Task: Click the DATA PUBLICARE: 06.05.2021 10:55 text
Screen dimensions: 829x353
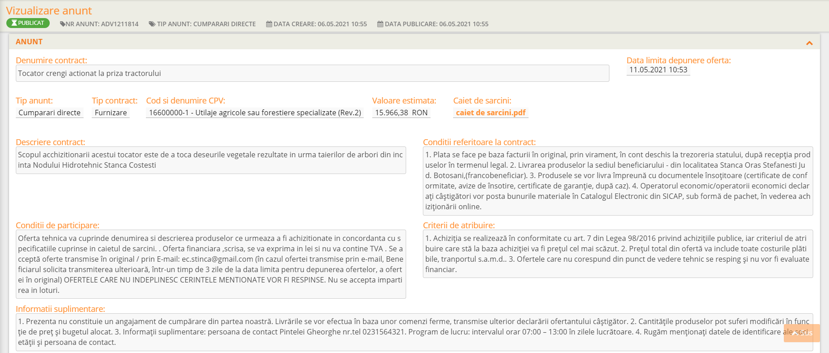Action: point(437,24)
